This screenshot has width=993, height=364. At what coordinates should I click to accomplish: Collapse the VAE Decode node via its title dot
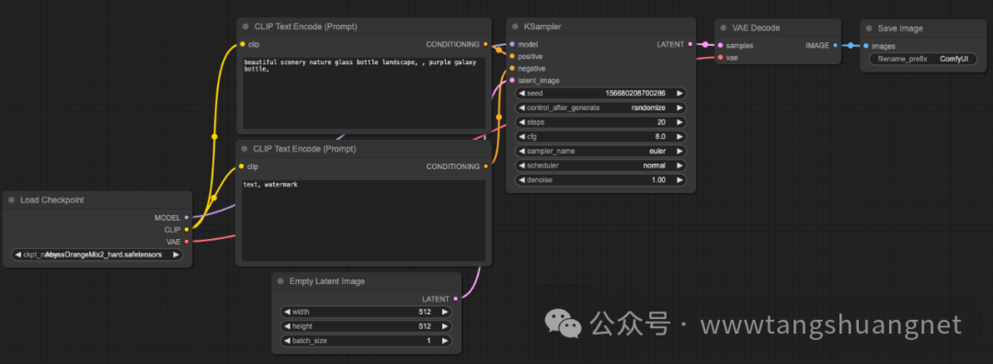[x=724, y=28]
